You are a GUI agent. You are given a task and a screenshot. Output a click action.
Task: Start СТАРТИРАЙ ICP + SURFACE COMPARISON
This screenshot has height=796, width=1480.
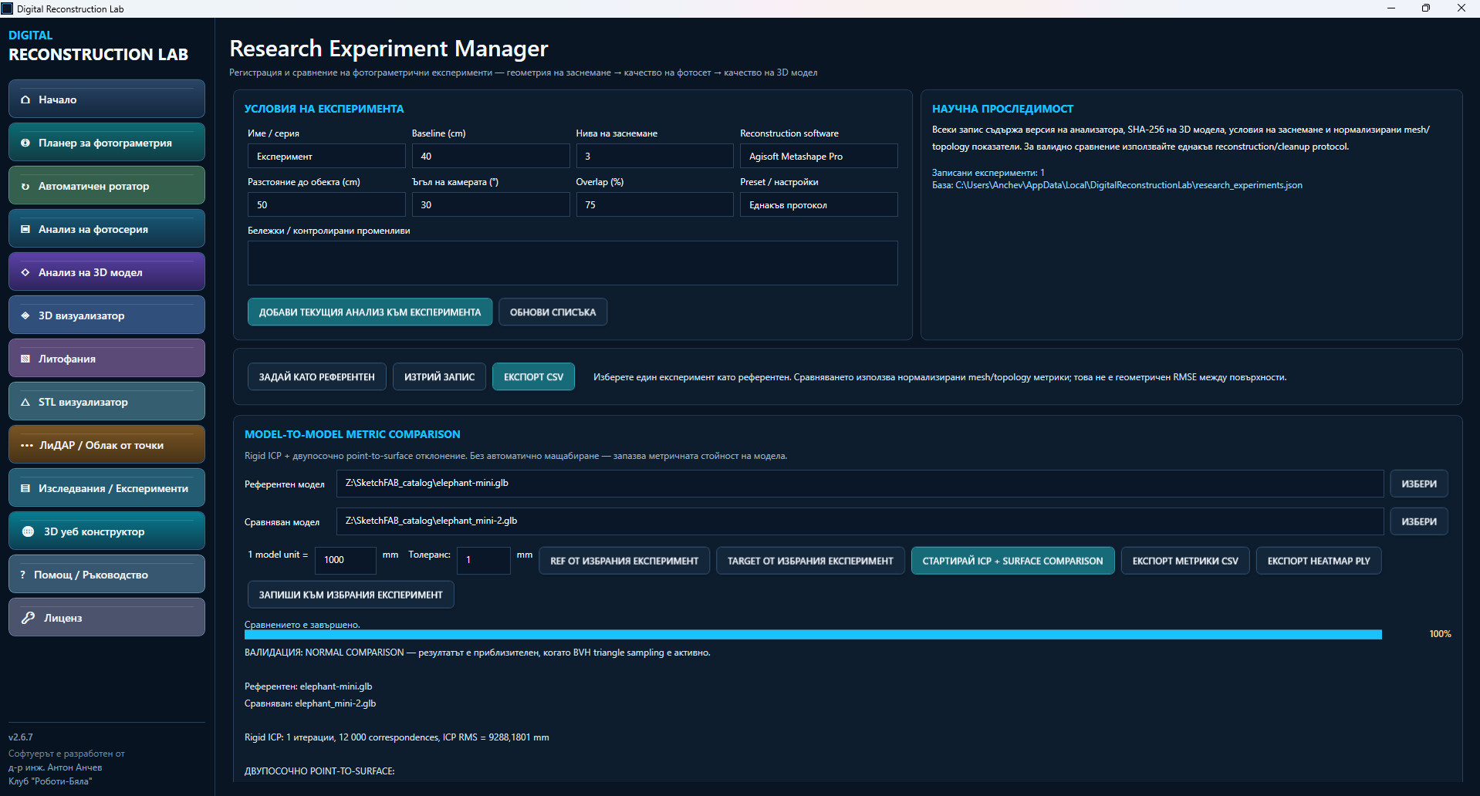point(1012,561)
